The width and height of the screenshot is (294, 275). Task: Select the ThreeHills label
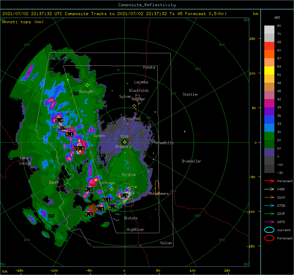[164, 143]
